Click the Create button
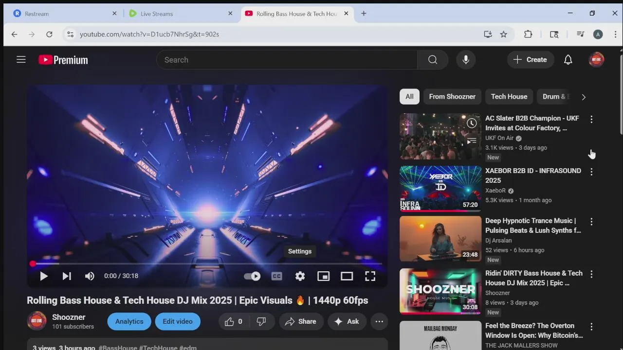This screenshot has width=623, height=350. [531, 60]
